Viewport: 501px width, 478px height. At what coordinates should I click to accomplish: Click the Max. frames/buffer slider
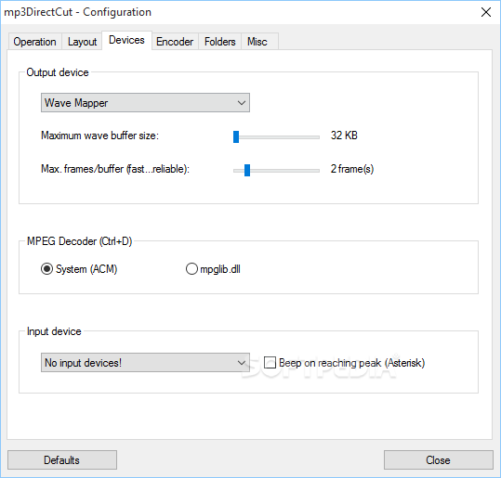pos(276,171)
